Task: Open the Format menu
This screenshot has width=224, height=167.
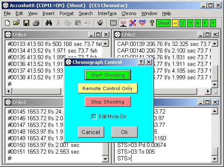Action: [67, 13]
